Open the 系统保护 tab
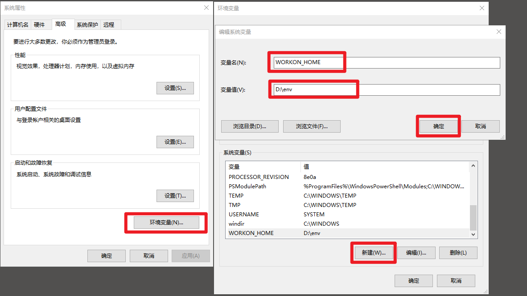This screenshot has width=527, height=296. (x=87, y=25)
